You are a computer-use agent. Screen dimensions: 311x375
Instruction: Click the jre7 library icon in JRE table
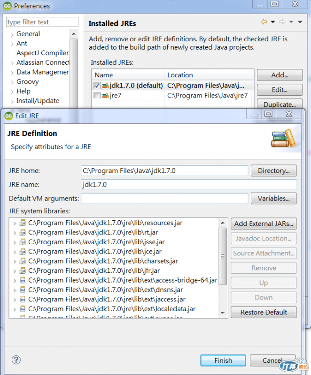pos(105,96)
